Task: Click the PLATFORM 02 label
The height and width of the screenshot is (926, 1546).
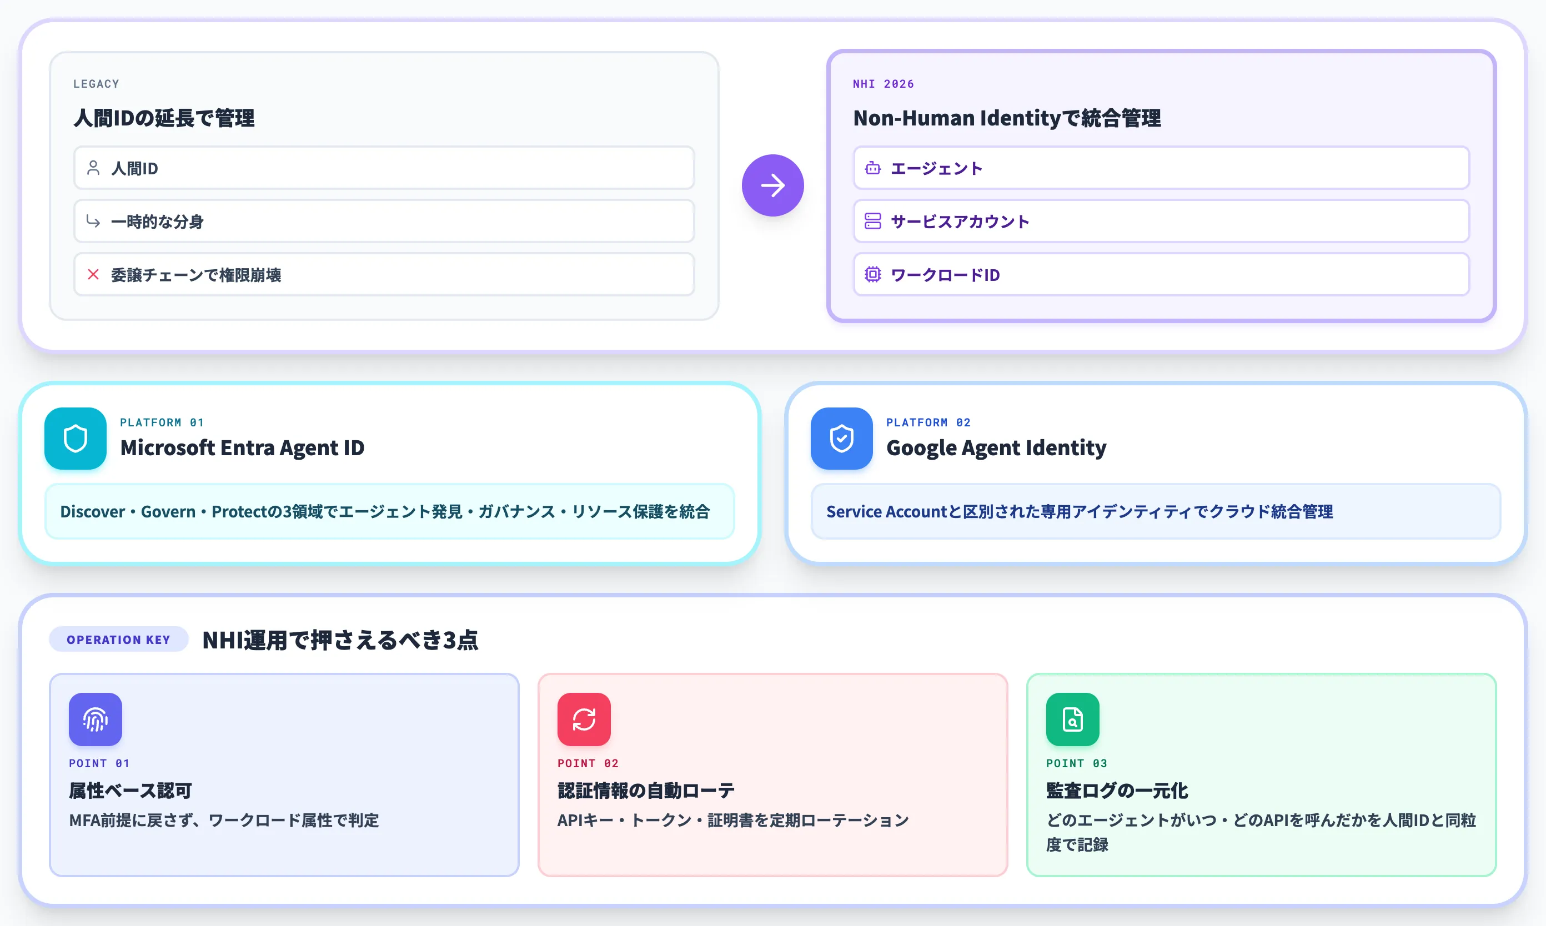Action: (928, 422)
